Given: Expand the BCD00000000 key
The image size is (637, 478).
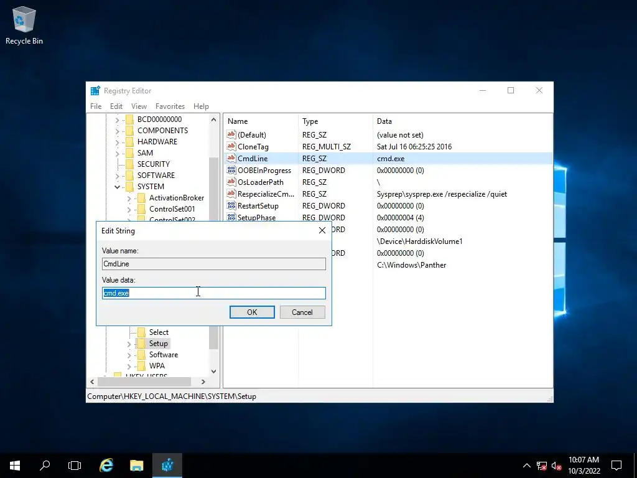Looking at the screenshot, I should (x=118, y=119).
